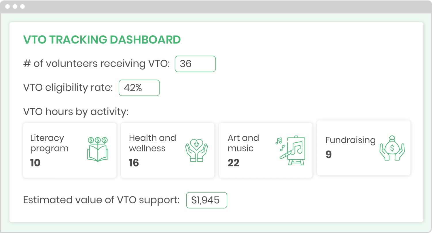The height and width of the screenshot is (233, 432).
Task: Select the Art and music card
Action: pyautogui.click(x=266, y=150)
